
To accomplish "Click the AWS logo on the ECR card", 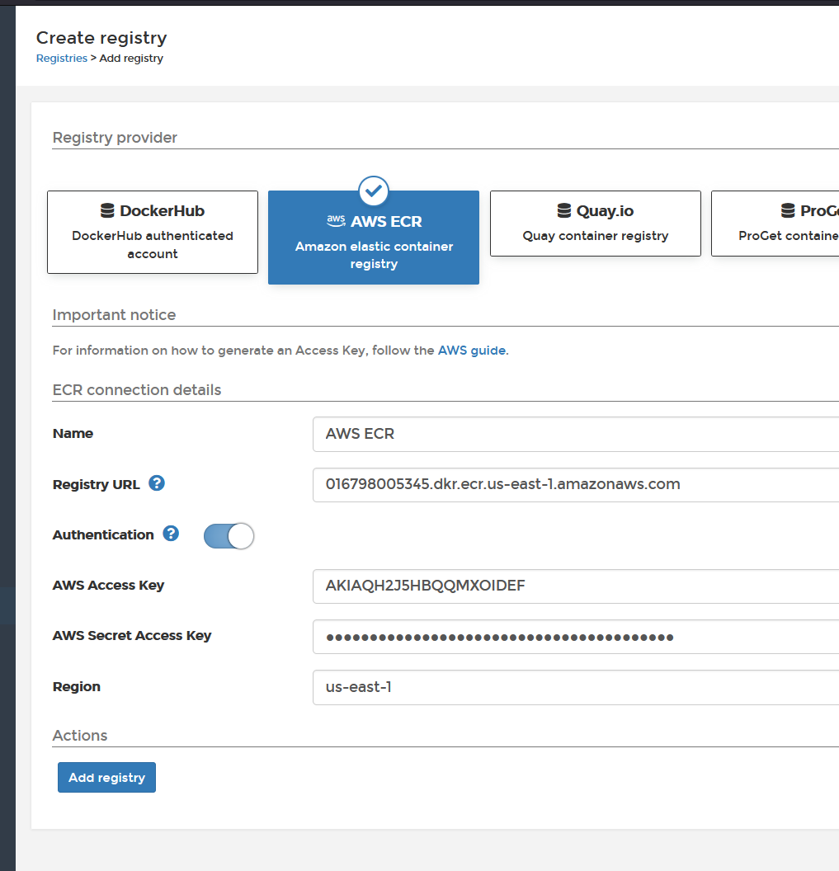I will (336, 220).
